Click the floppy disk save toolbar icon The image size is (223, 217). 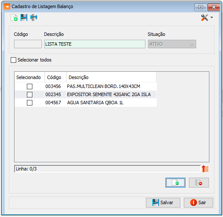(x=24, y=18)
